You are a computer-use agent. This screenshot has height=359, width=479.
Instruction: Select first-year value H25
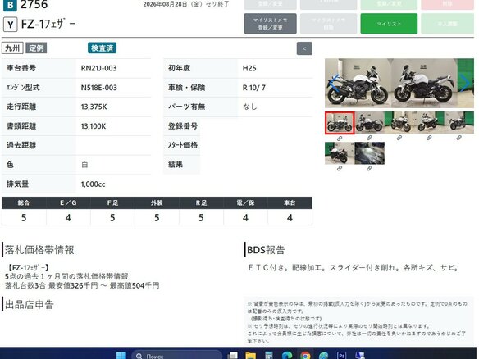click(x=249, y=68)
